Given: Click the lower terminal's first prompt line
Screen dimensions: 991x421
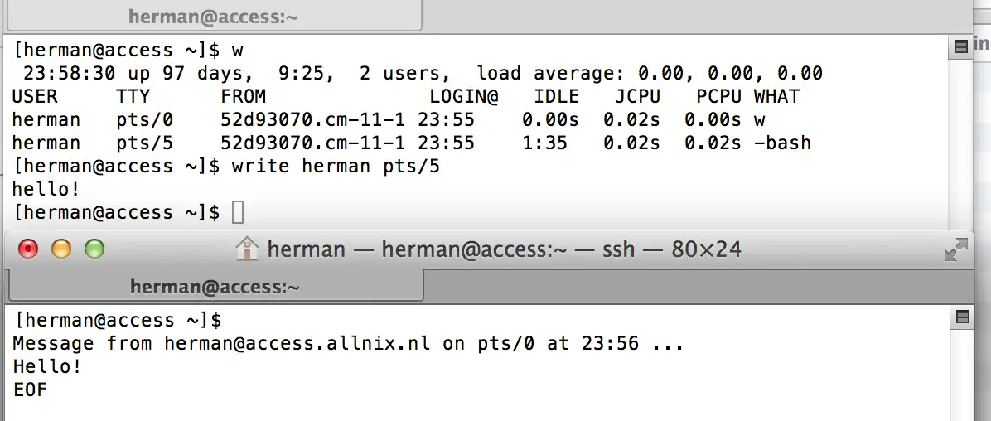Looking at the screenshot, I should tap(118, 321).
